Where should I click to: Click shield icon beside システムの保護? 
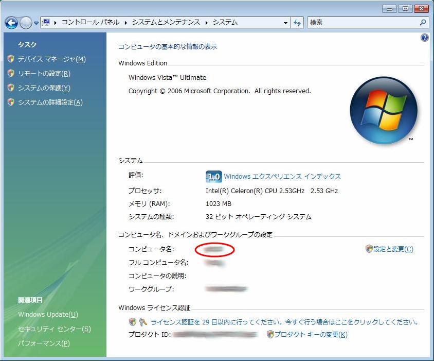(x=11, y=88)
